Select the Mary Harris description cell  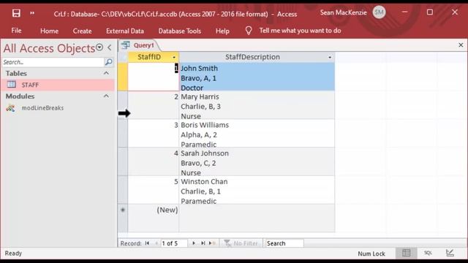click(257, 105)
